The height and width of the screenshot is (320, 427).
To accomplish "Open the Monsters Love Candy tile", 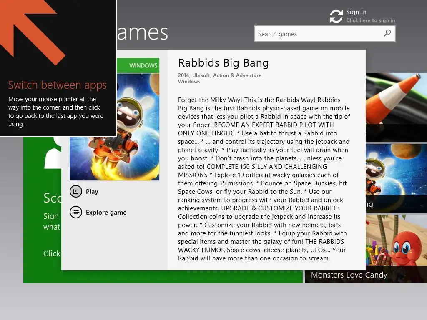I will 366,249.
